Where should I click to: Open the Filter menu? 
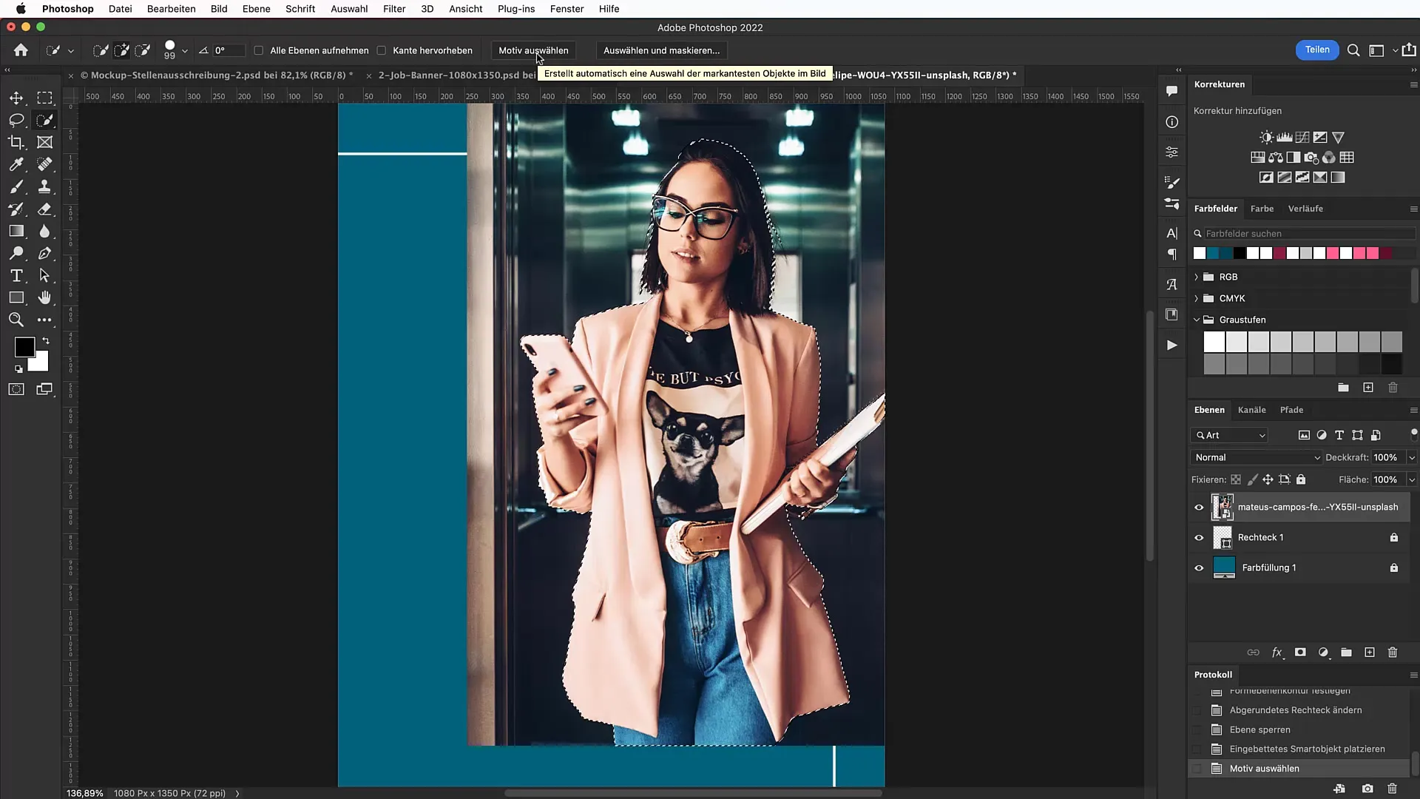[395, 9]
